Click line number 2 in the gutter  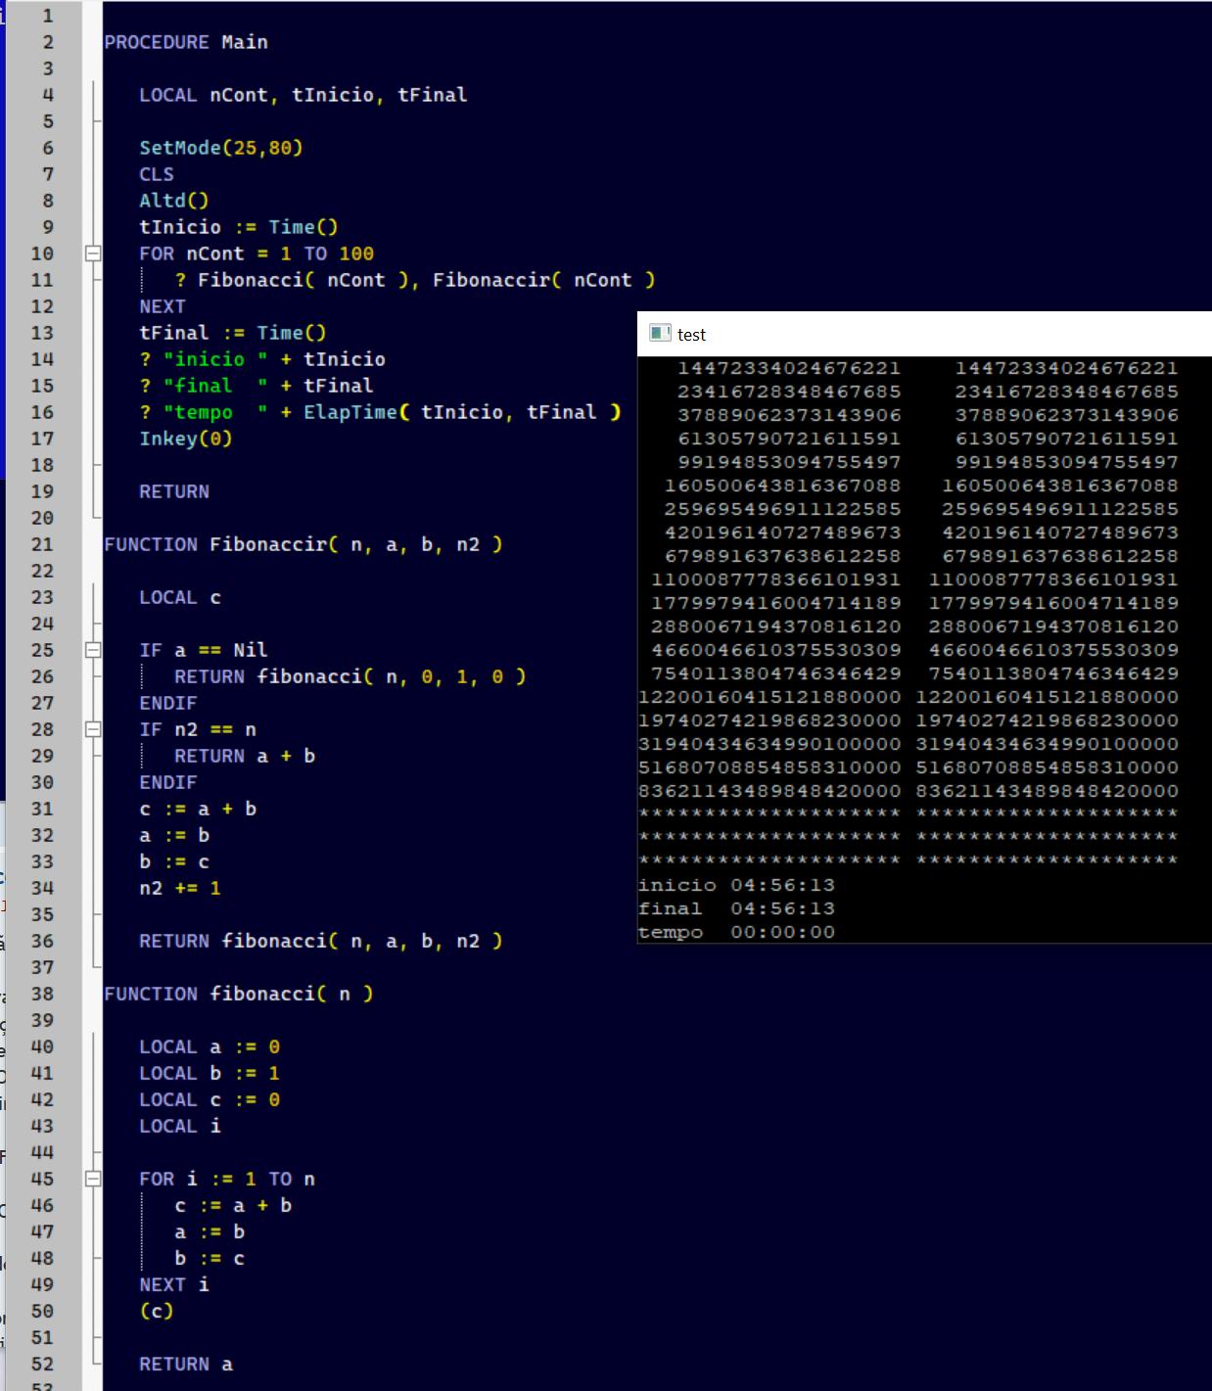(47, 42)
